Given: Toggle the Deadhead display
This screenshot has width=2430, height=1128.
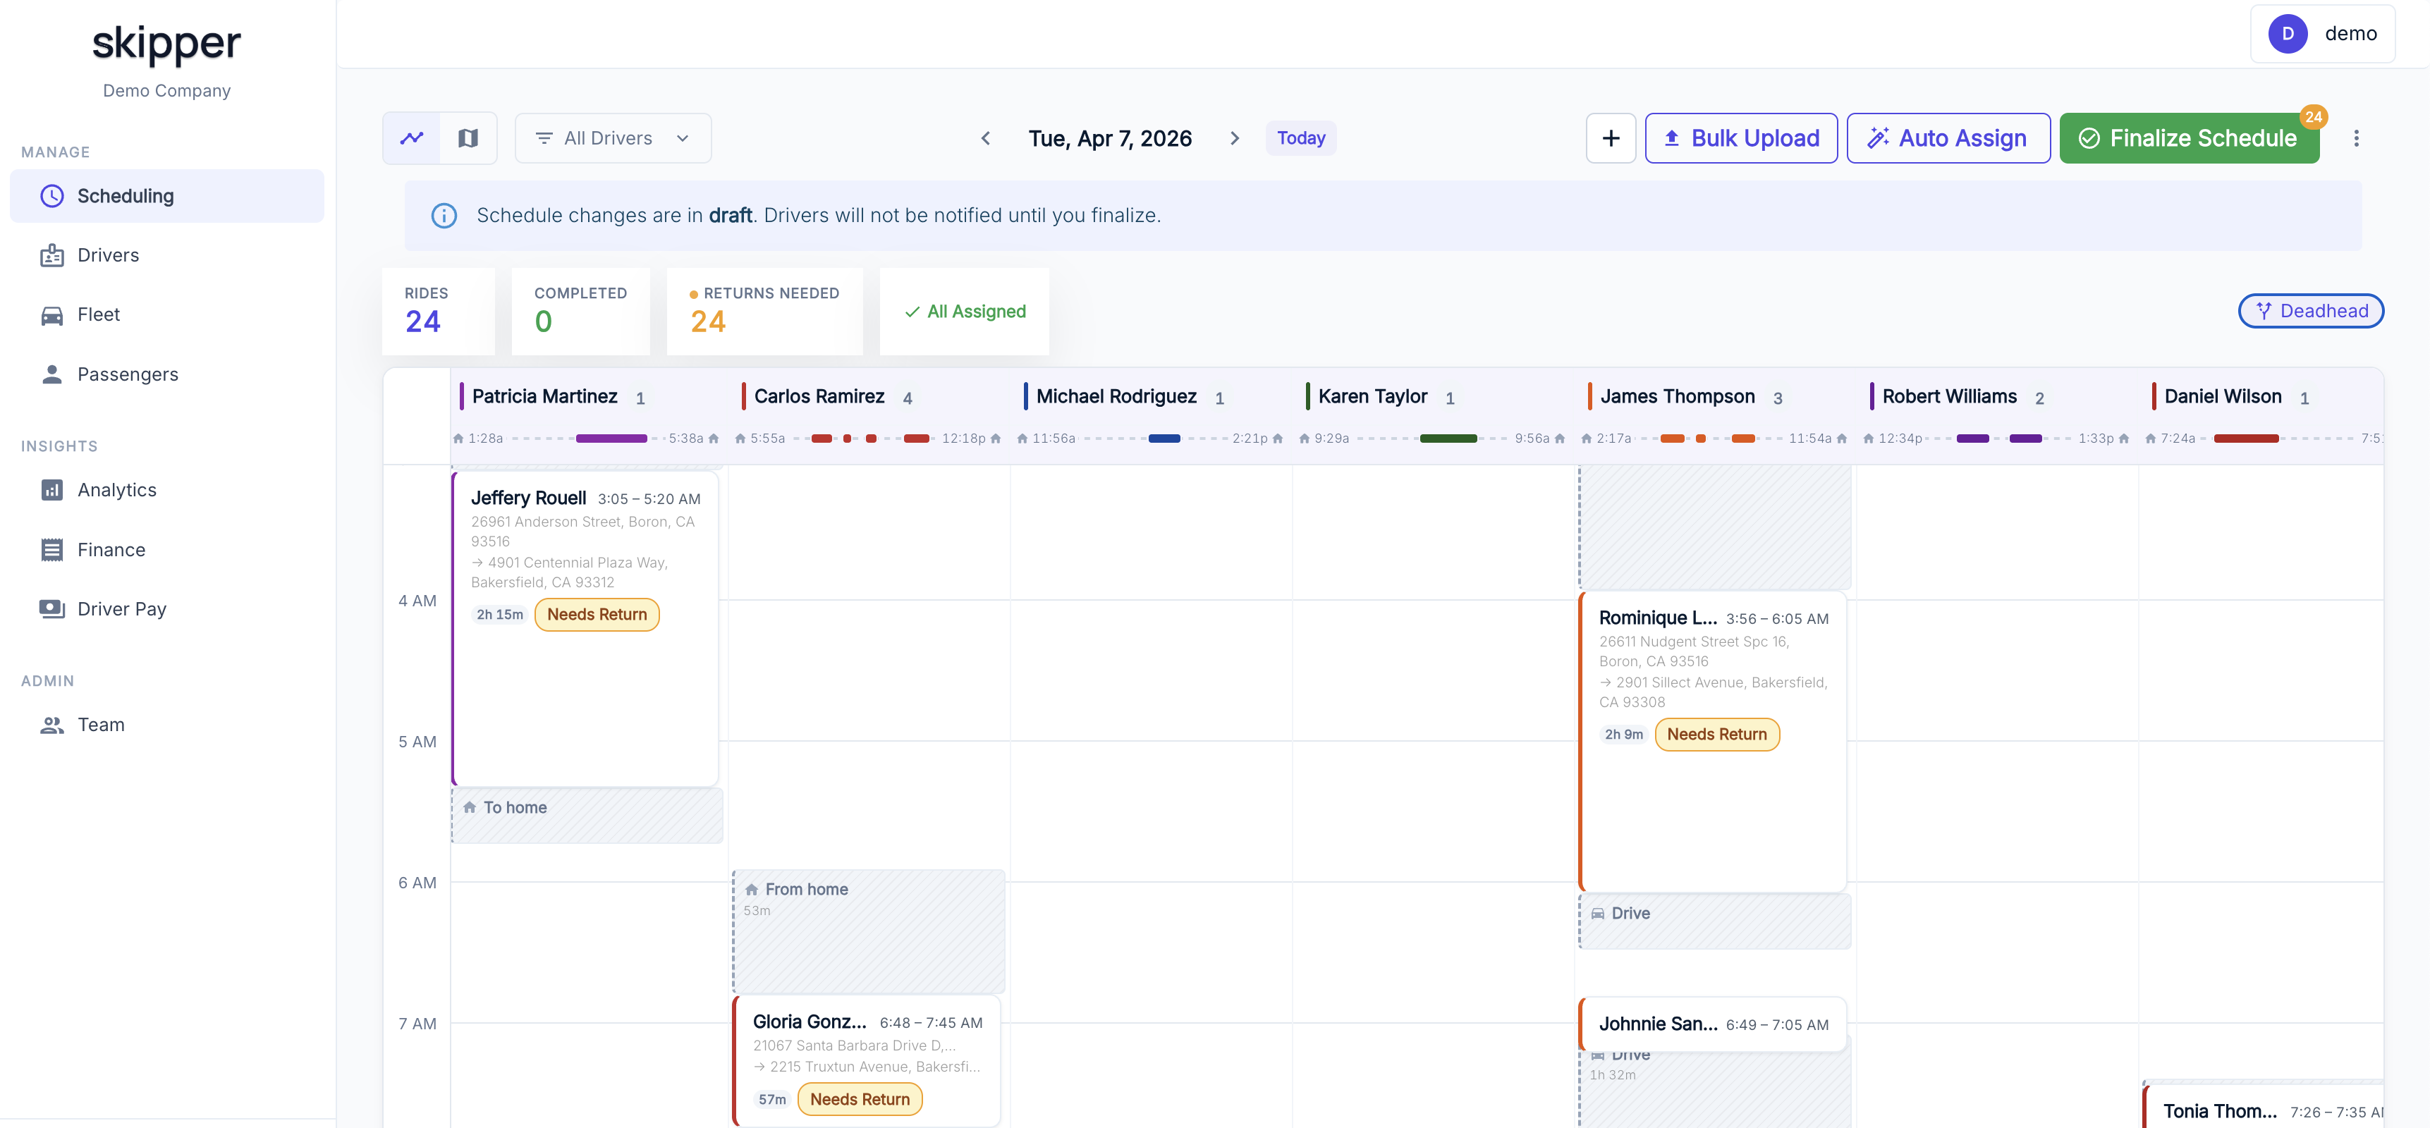Looking at the screenshot, I should coord(2310,311).
